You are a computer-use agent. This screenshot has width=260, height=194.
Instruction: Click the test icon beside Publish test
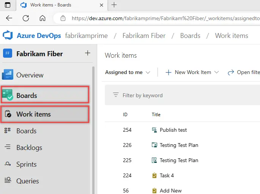pos(154,130)
